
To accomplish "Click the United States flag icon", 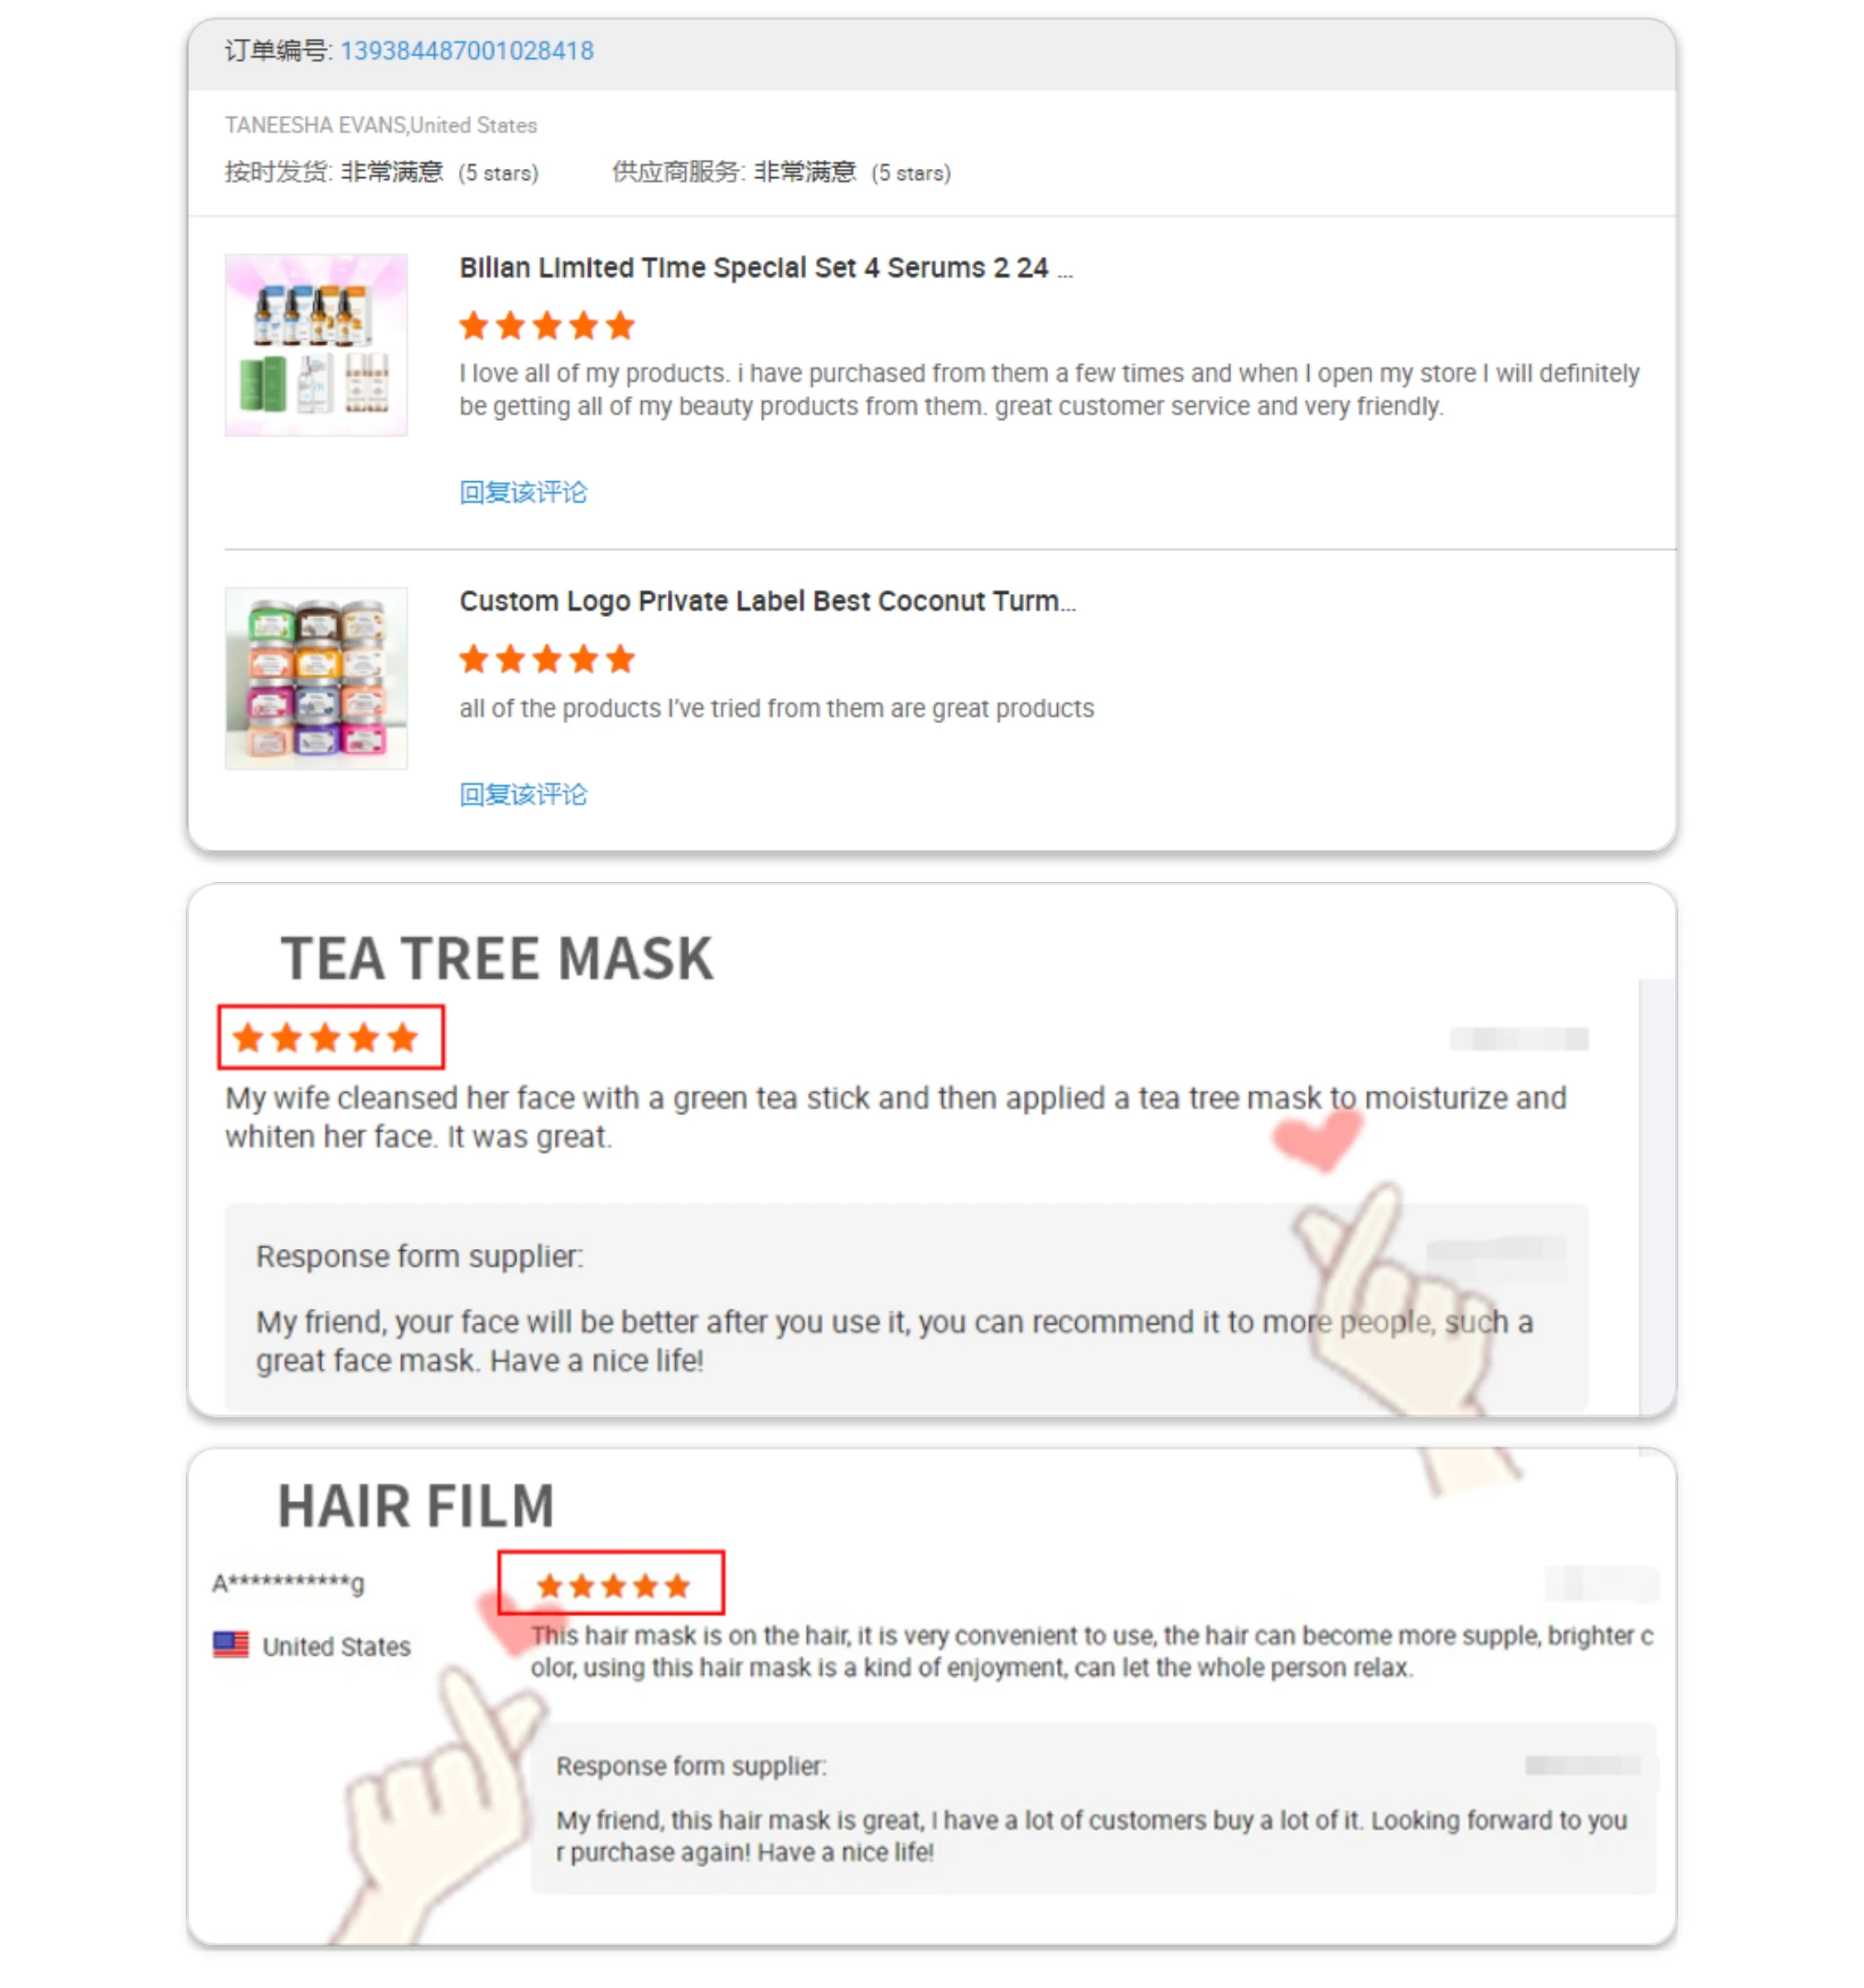I will [x=231, y=1645].
